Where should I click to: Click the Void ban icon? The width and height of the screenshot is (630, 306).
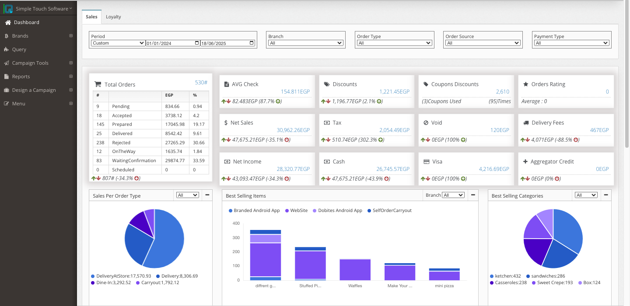pyautogui.click(x=426, y=123)
